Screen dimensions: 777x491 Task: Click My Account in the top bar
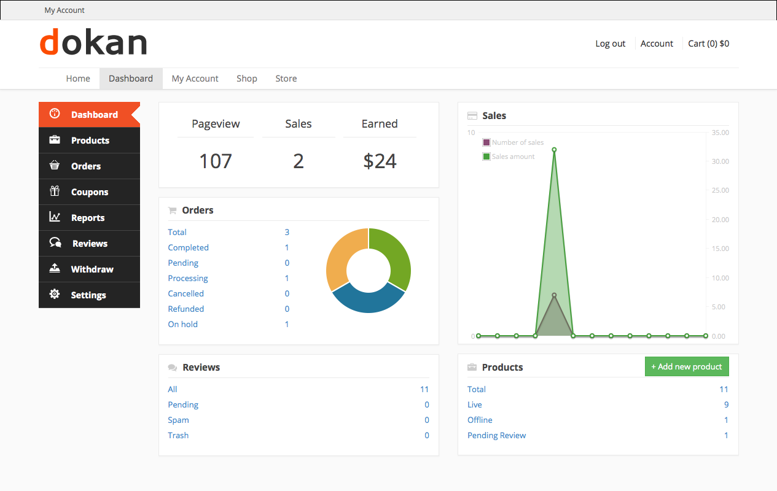pos(64,10)
